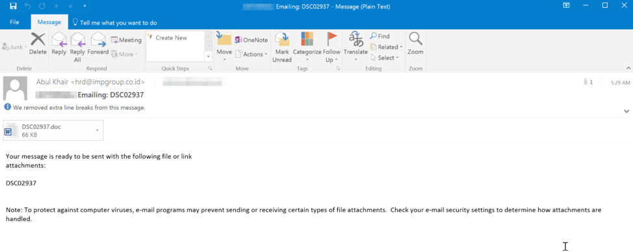Click the Zoom magnifier
This screenshot has height=252, width=633.
coord(415,44)
